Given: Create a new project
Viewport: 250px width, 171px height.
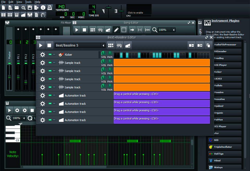Looking at the screenshot, I should pyautogui.click(x=3, y=8).
